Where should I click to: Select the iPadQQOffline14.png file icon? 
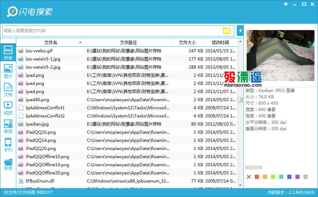pyautogui.click(x=20, y=164)
